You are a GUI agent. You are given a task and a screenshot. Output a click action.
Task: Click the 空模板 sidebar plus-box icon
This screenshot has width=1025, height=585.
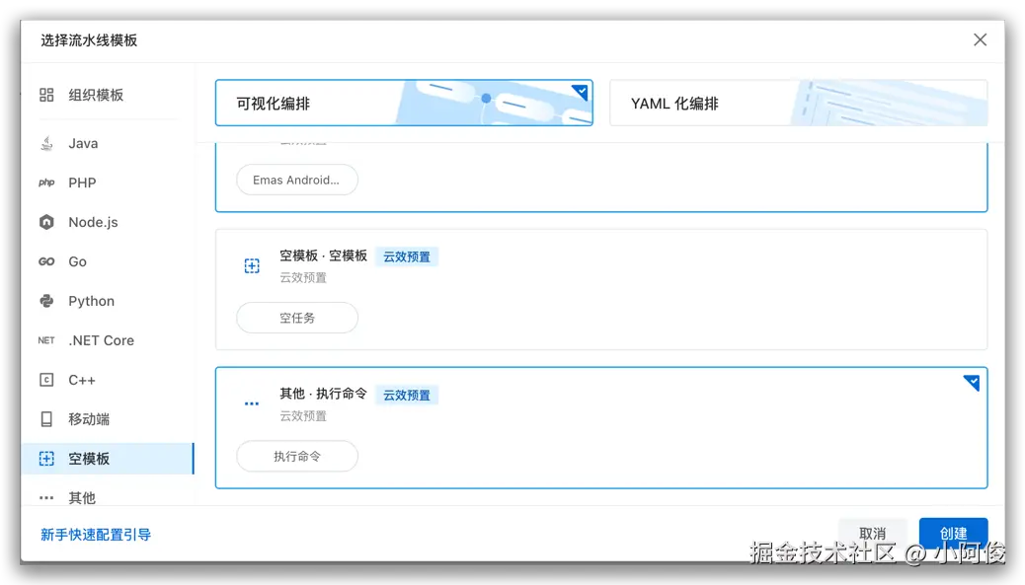coord(46,459)
